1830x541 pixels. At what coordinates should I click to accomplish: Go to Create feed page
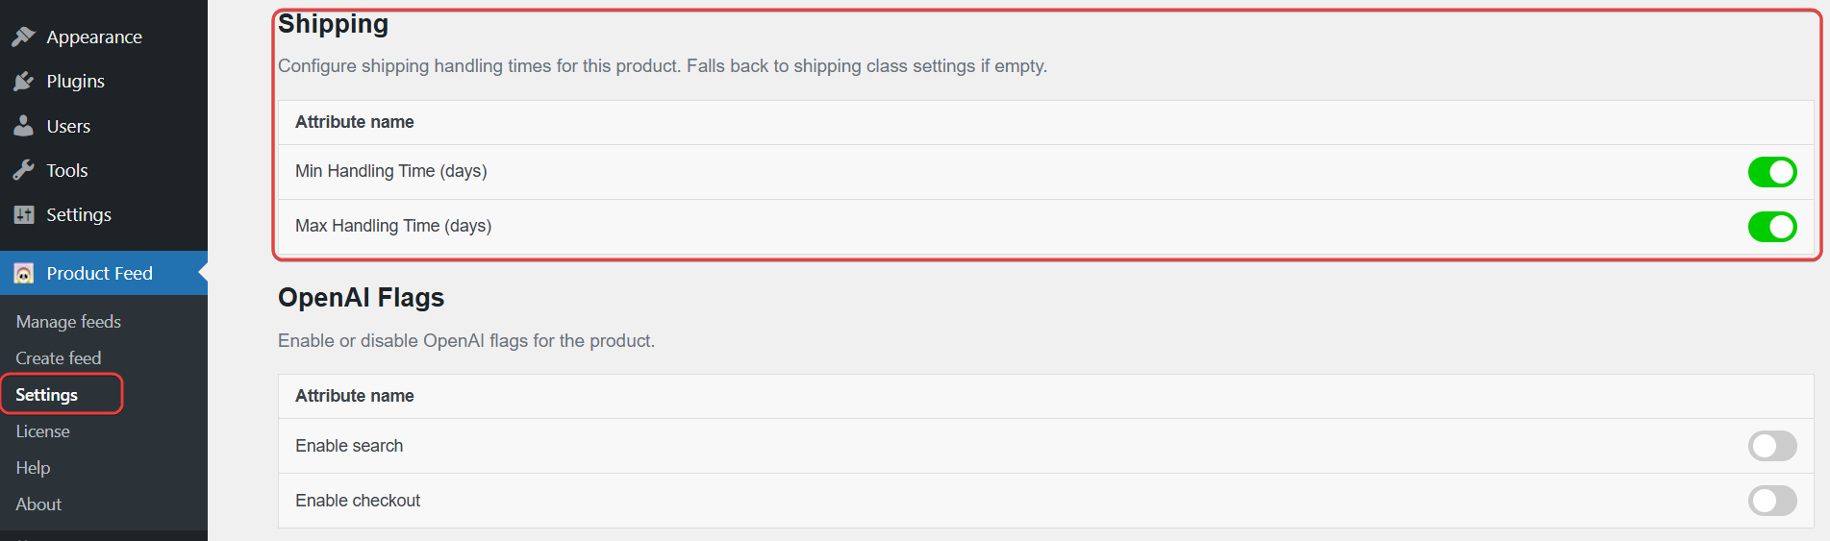[59, 358]
